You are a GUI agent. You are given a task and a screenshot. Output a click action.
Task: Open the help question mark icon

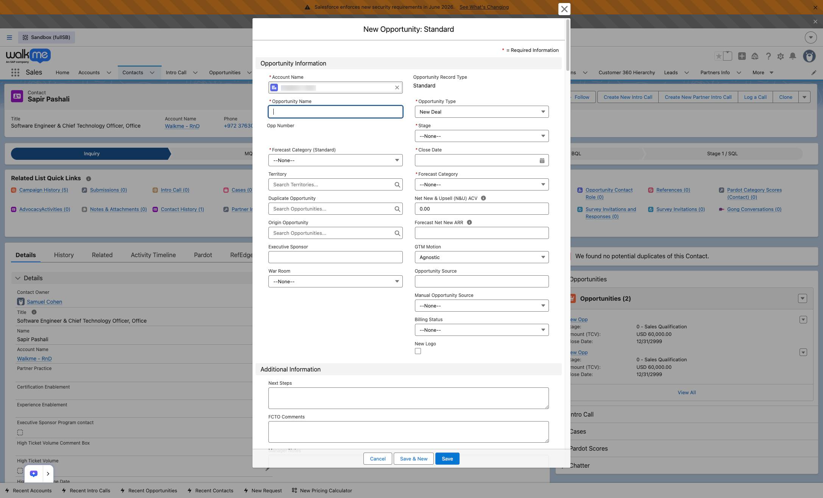click(768, 56)
